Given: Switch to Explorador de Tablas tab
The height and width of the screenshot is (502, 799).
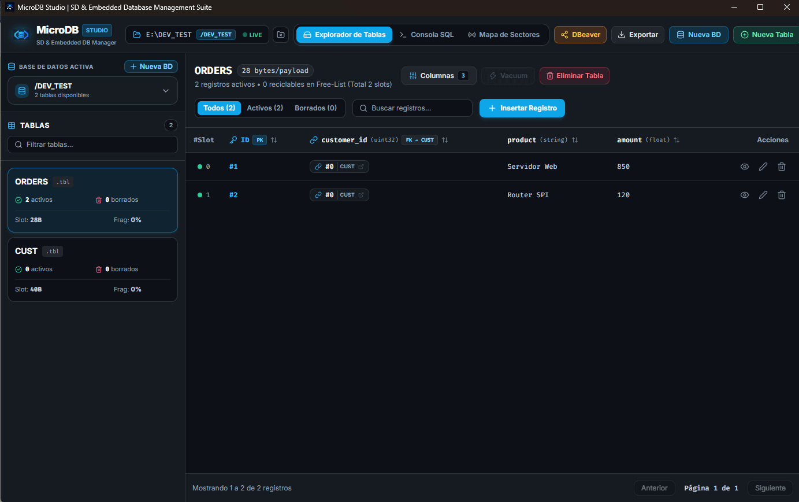Looking at the screenshot, I should click(x=344, y=35).
